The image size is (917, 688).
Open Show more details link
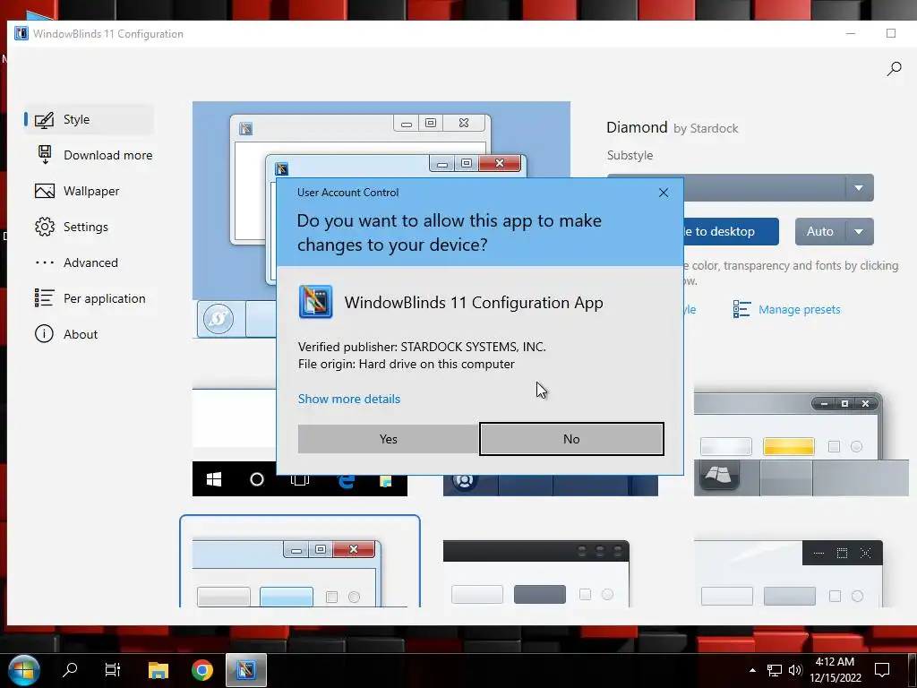tap(349, 399)
